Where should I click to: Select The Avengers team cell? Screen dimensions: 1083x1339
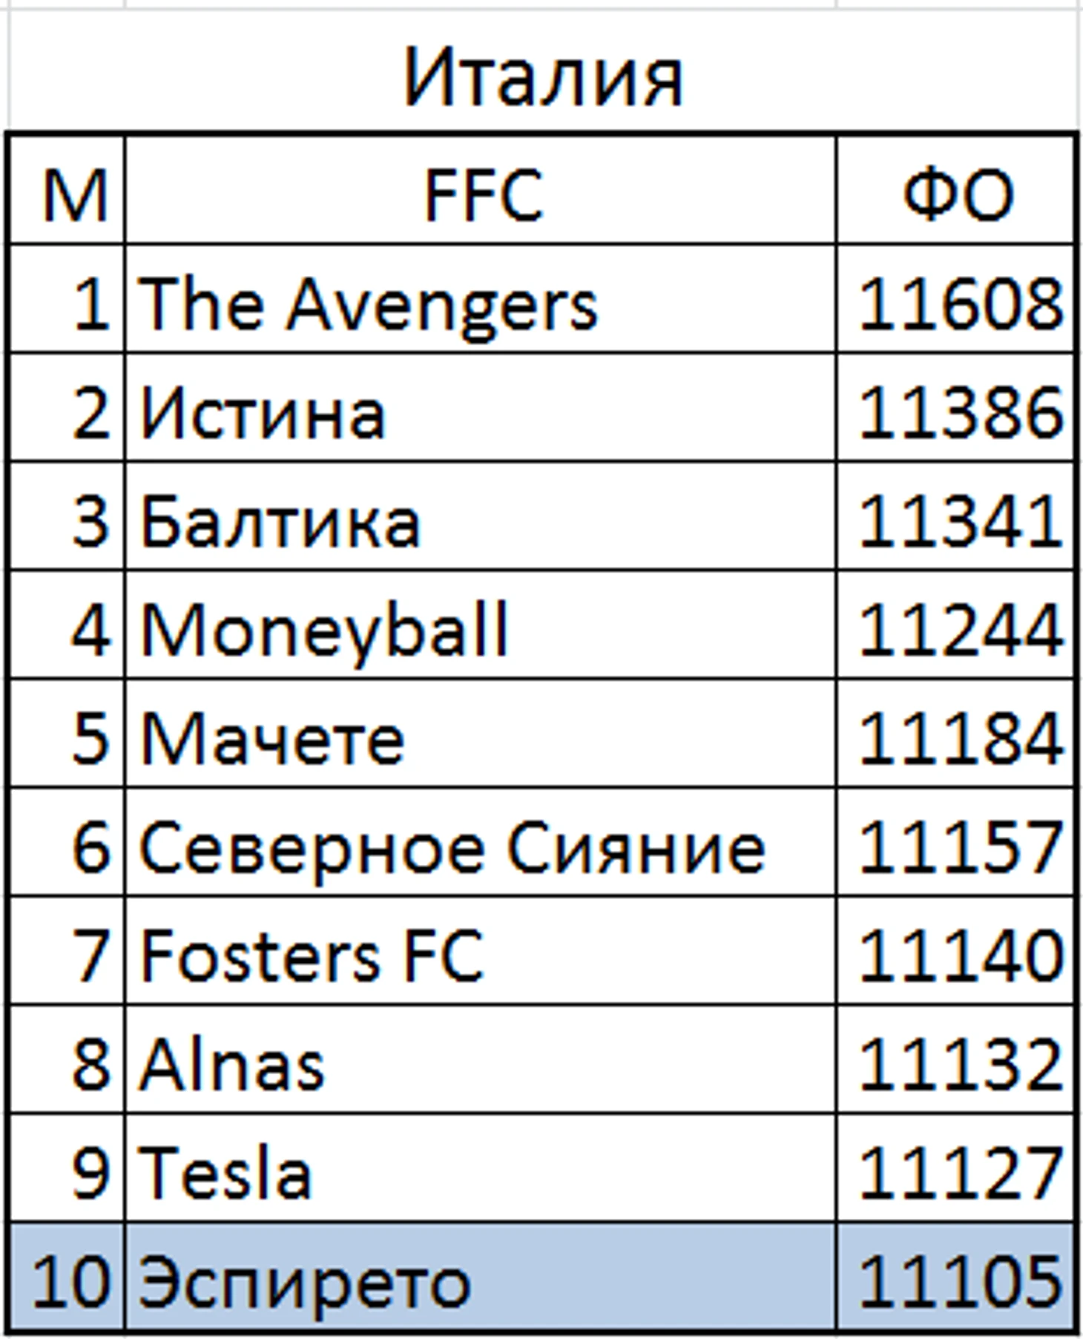(481, 299)
